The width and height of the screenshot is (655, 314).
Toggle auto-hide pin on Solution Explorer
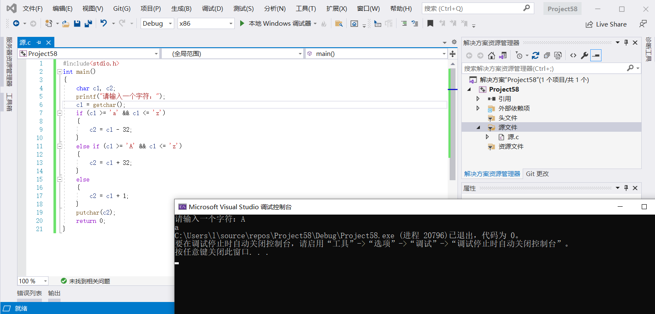pos(626,42)
